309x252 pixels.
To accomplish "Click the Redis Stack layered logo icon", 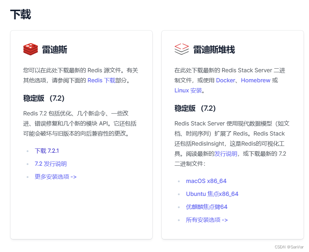I will coord(182,49).
